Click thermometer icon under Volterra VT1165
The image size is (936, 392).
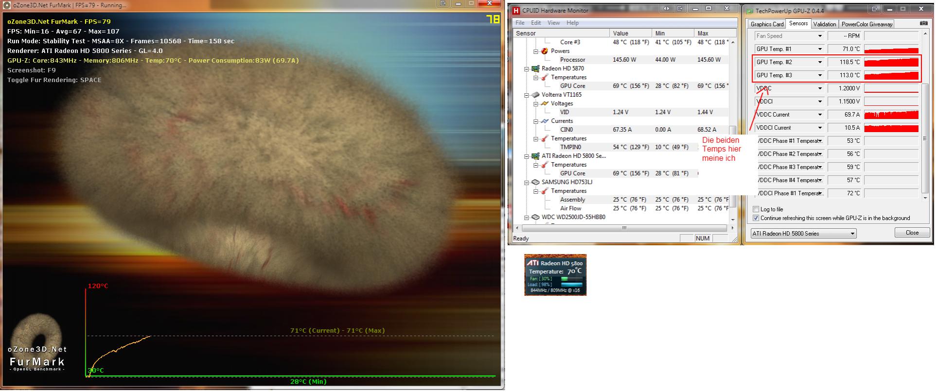coord(545,138)
